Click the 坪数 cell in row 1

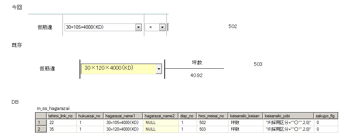point(245,123)
